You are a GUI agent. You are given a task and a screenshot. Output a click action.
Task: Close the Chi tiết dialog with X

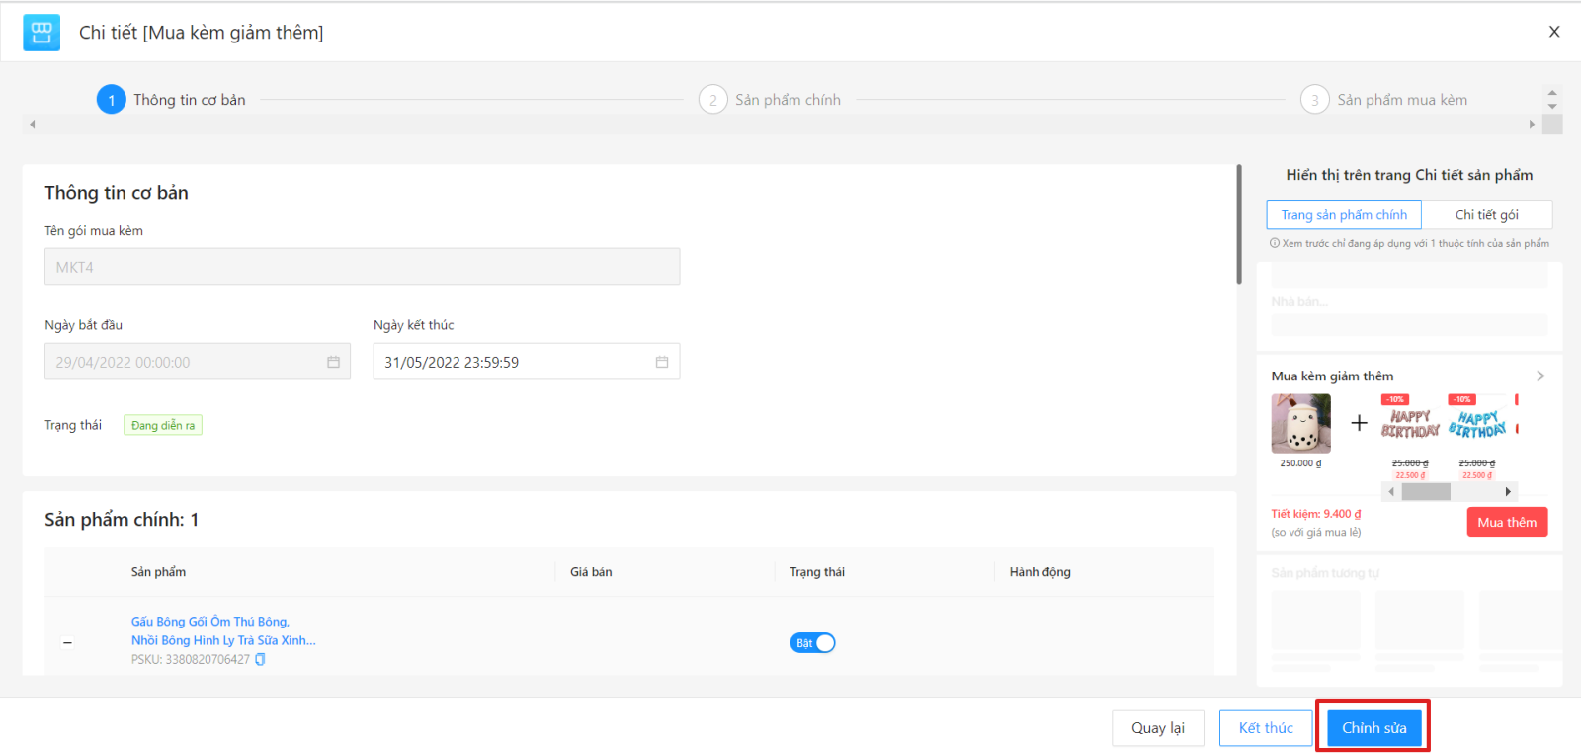click(1554, 32)
